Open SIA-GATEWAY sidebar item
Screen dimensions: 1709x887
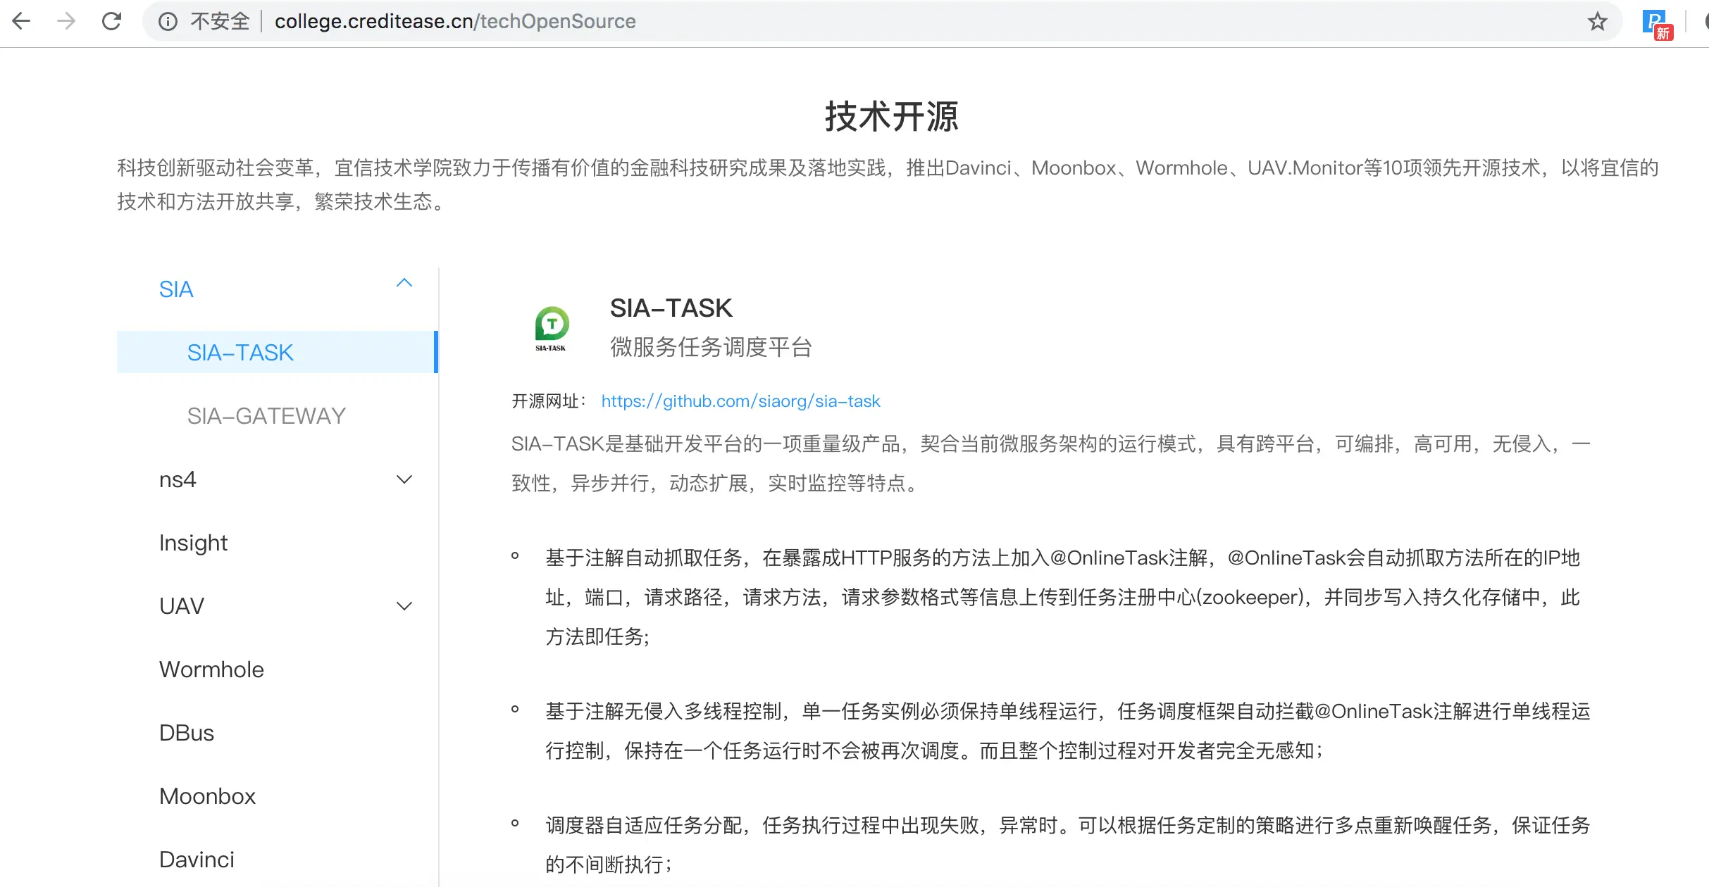(266, 416)
